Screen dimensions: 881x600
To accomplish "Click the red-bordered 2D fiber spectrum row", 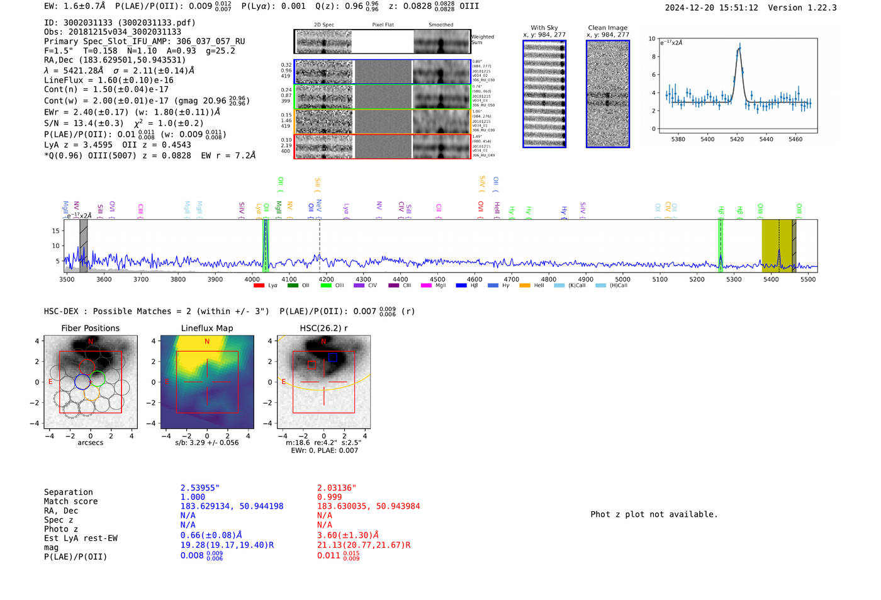I will point(383,147).
